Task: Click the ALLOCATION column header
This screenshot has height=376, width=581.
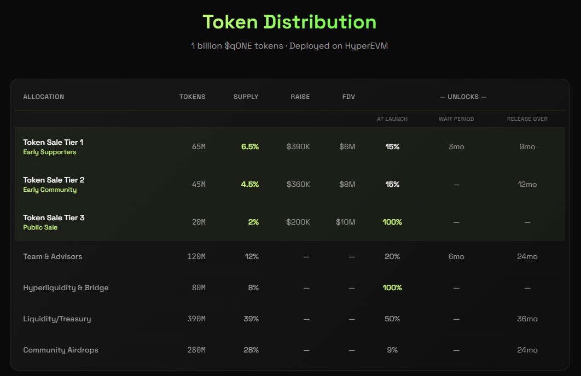Action: (43, 97)
